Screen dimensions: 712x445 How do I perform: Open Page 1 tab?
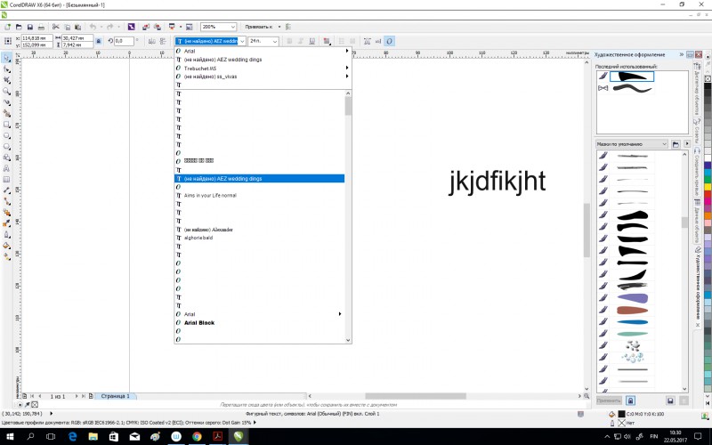tap(115, 396)
